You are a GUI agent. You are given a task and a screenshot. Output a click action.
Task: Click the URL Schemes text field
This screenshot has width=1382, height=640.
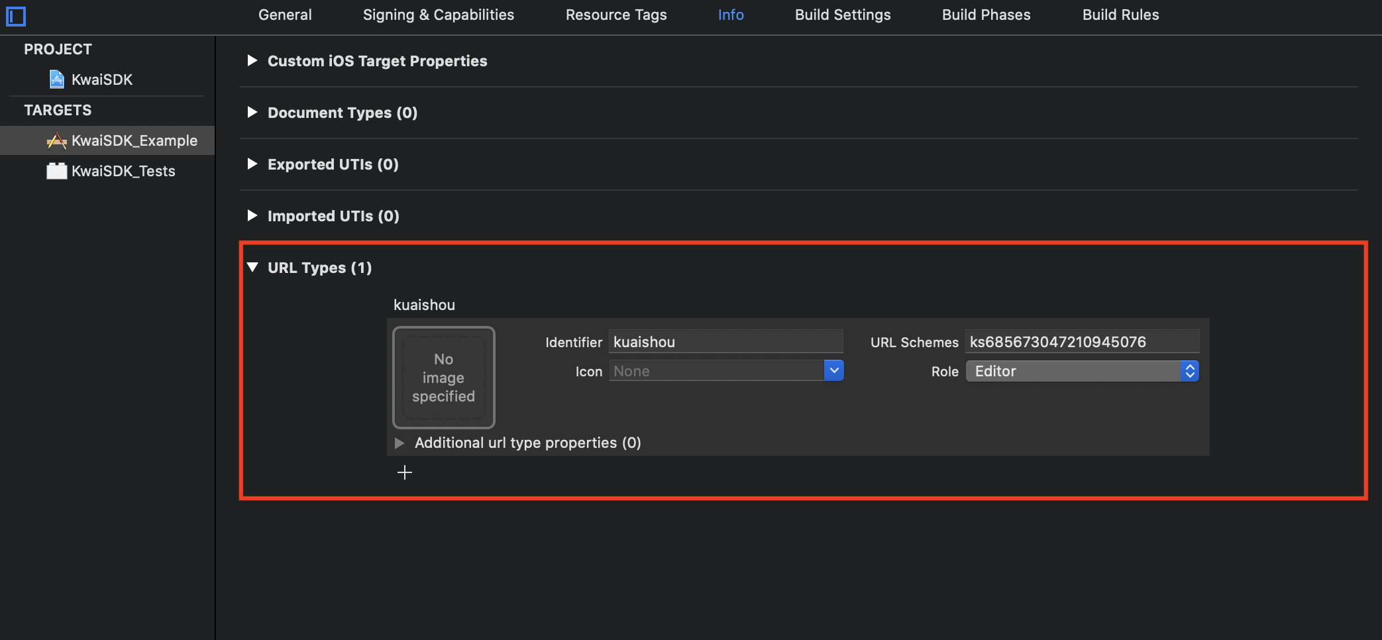[1081, 342]
